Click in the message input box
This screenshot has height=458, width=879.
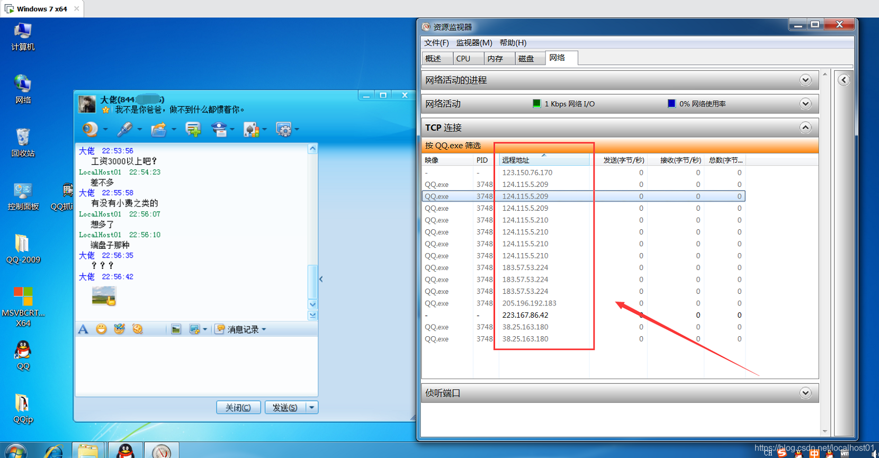(x=196, y=365)
